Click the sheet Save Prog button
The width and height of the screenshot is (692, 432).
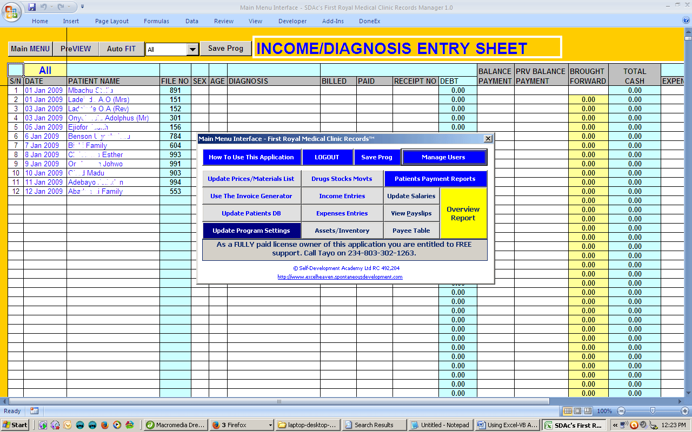225,48
